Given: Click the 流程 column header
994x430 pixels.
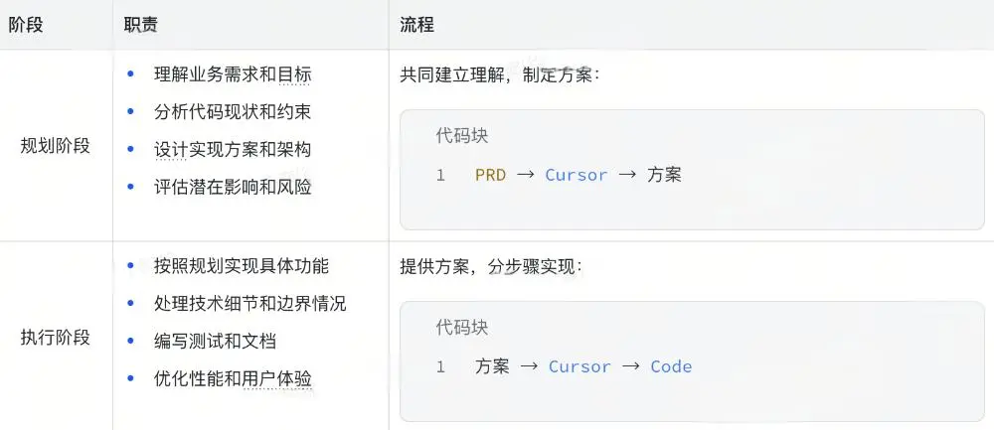Looking at the screenshot, I should pos(416,25).
